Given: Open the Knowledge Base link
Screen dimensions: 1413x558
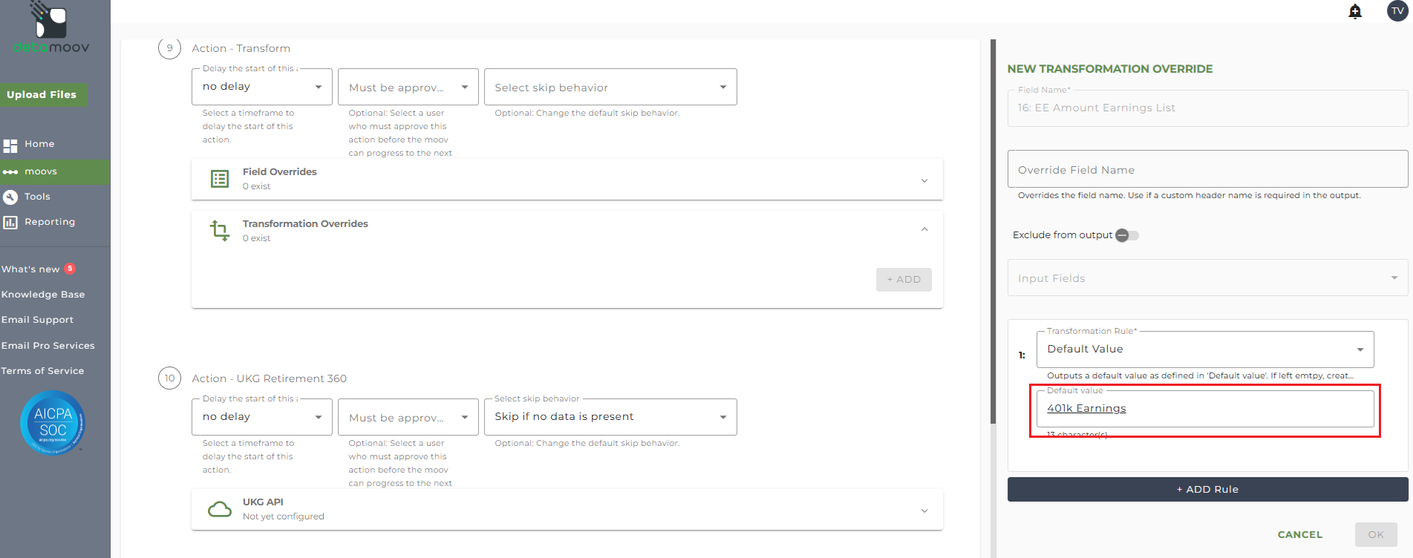Looking at the screenshot, I should pos(43,295).
